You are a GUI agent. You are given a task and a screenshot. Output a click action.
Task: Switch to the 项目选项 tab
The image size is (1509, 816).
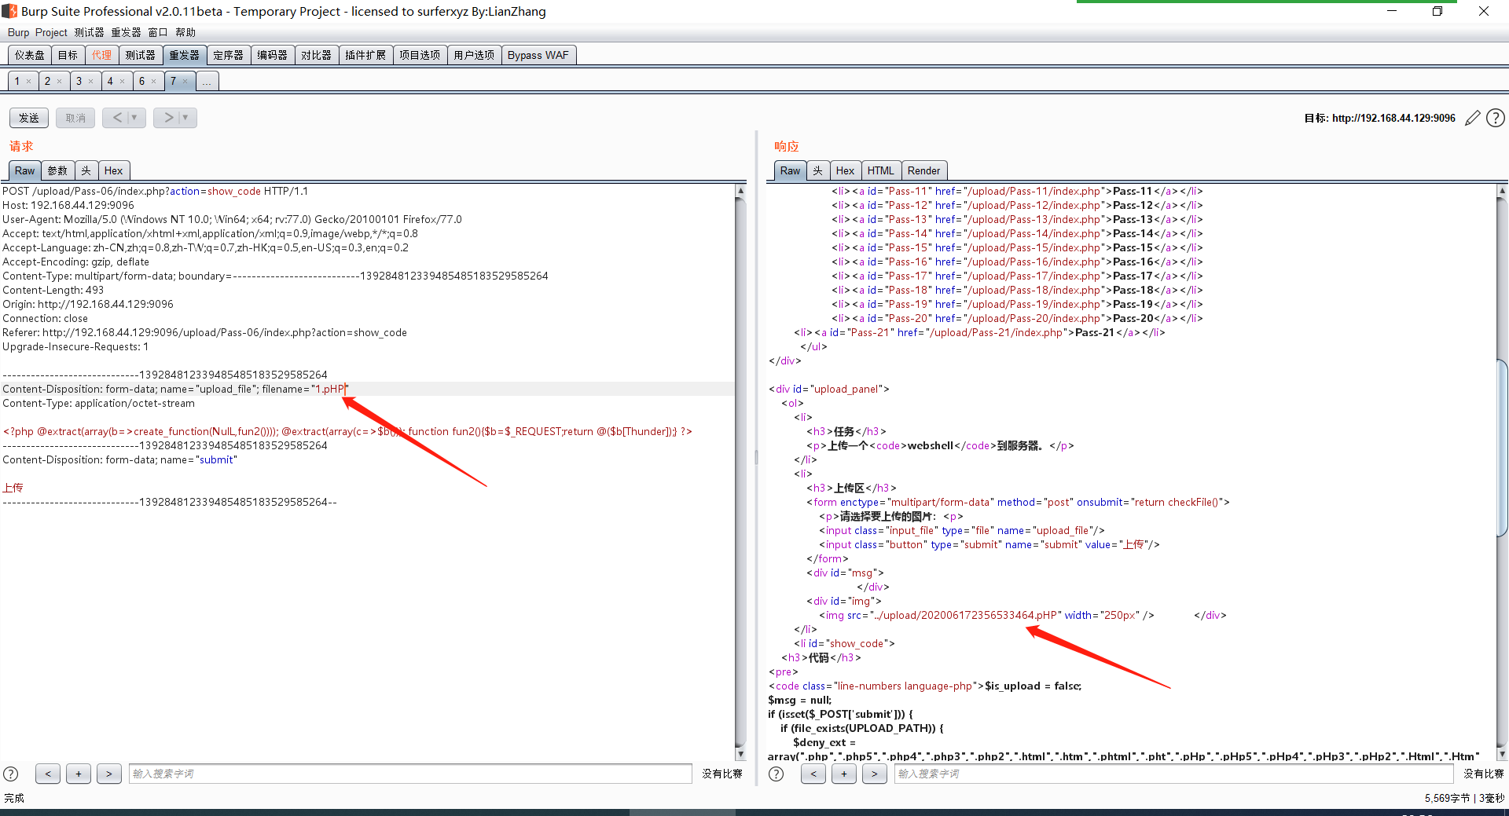pos(420,55)
